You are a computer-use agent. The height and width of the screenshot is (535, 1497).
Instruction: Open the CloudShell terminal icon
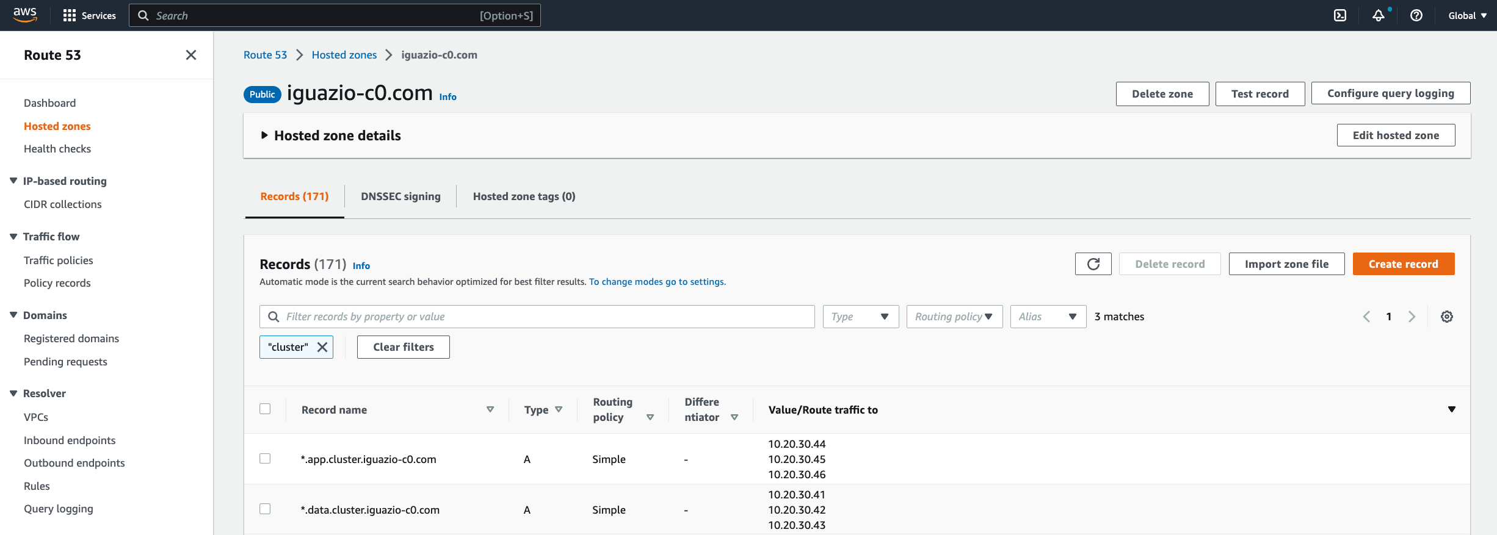pos(1340,15)
